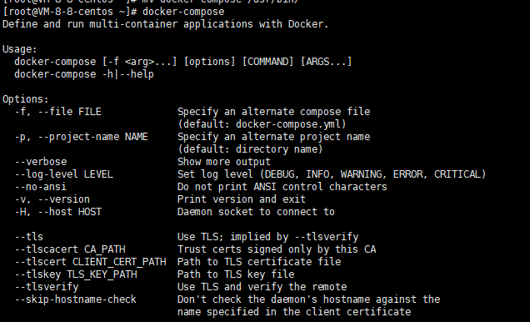Viewport: 530px width, 322px height.
Task: Click the 'Show more output' description
Action: pyautogui.click(x=224, y=162)
